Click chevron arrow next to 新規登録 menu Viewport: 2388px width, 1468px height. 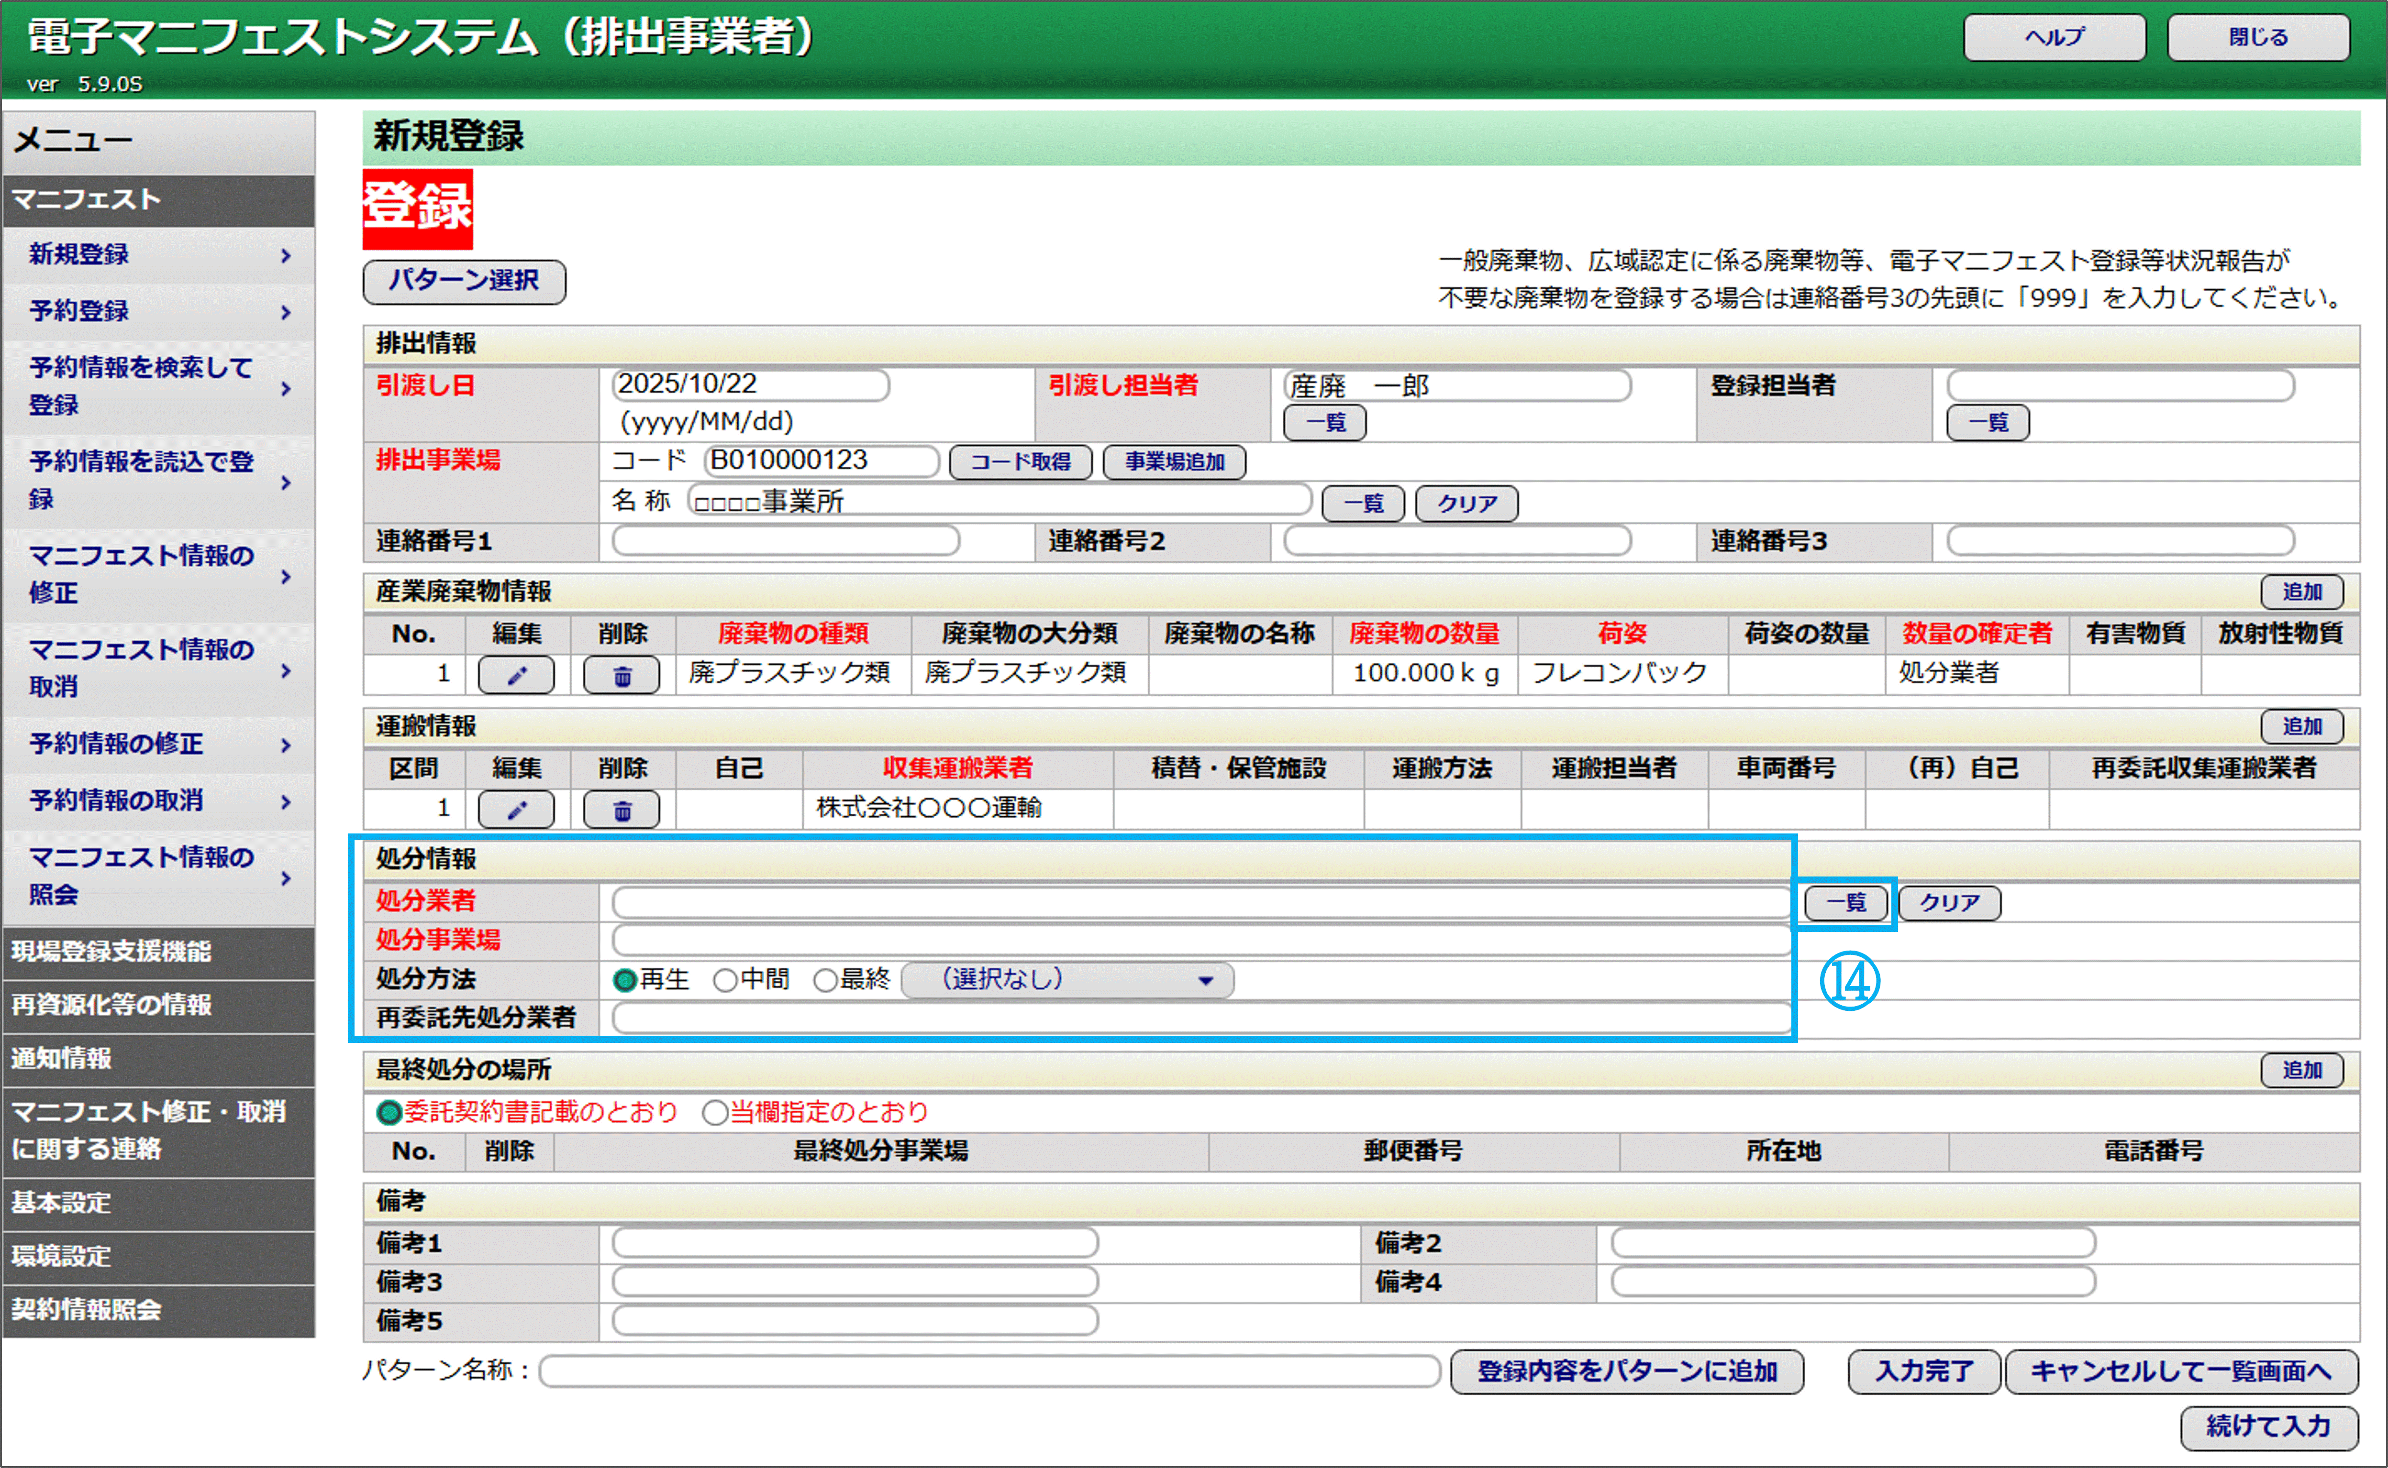click(286, 255)
